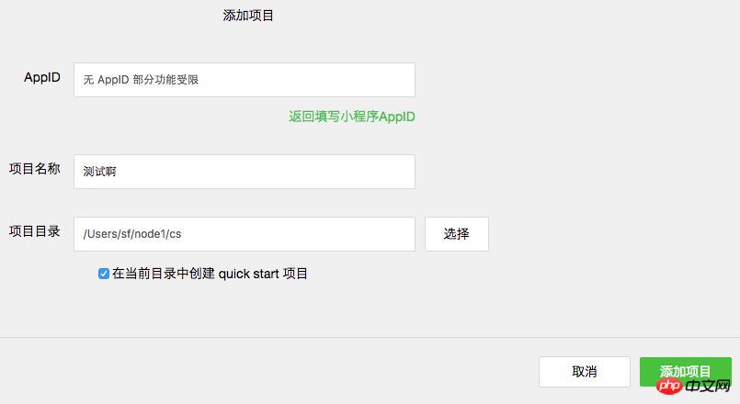Focus the 项目名称 input field
The height and width of the screenshot is (404, 740).
click(245, 172)
